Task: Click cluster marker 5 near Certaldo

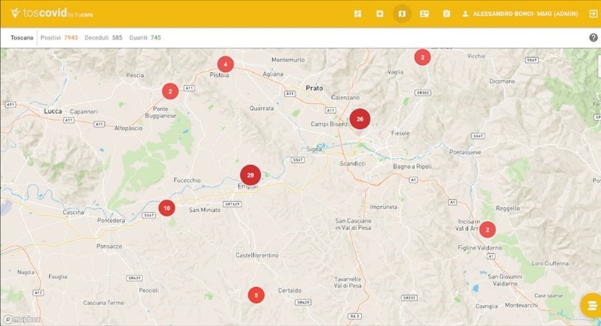Action: [x=256, y=295]
